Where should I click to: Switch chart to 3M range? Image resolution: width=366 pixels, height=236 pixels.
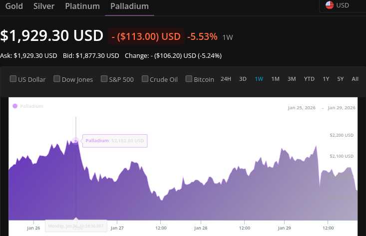pyautogui.click(x=292, y=79)
